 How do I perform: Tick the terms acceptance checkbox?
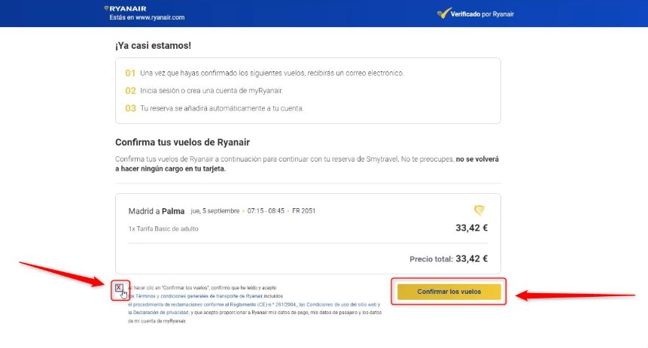[x=119, y=288]
